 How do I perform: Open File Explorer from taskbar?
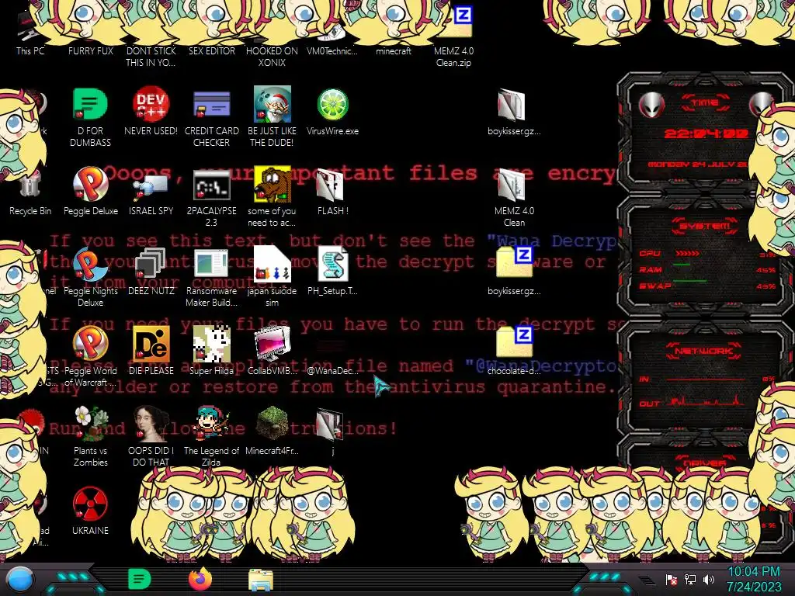tap(261, 580)
